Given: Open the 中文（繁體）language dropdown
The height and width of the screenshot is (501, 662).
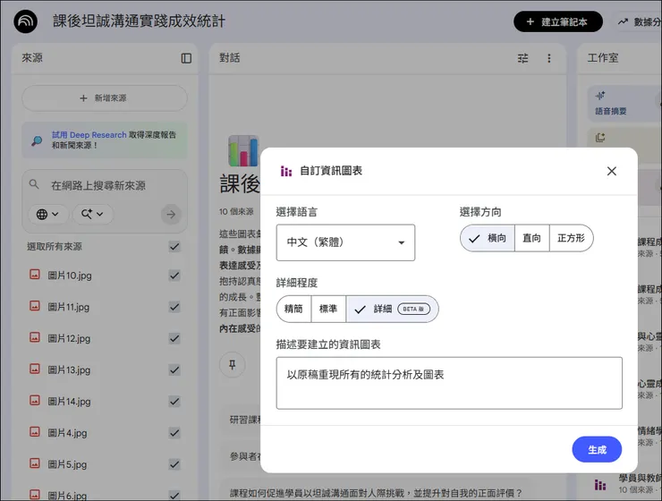Looking at the screenshot, I should point(345,242).
